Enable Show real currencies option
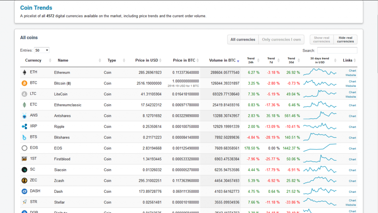 322,39
